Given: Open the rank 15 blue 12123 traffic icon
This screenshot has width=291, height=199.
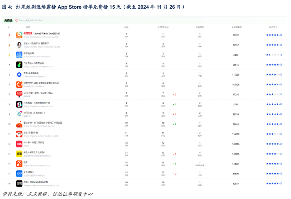Looking at the screenshot, I should tap(19, 174).
